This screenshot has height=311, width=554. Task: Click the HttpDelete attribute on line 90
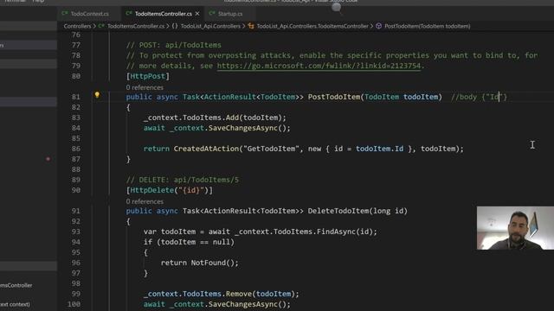tap(152, 190)
